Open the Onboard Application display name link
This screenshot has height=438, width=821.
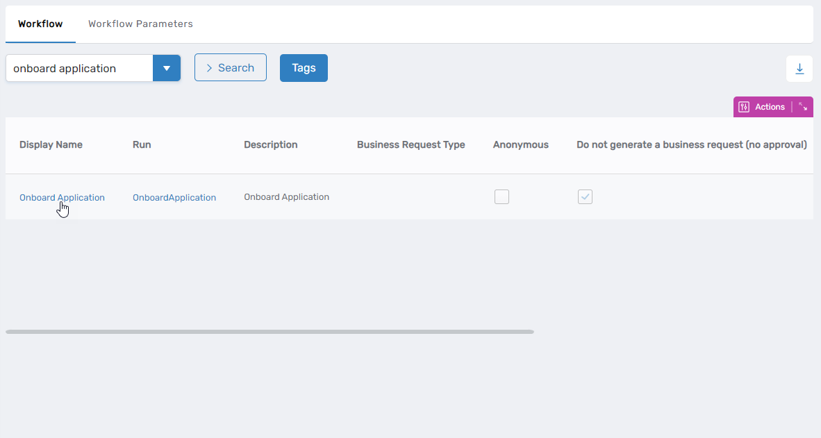pyautogui.click(x=62, y=197)
